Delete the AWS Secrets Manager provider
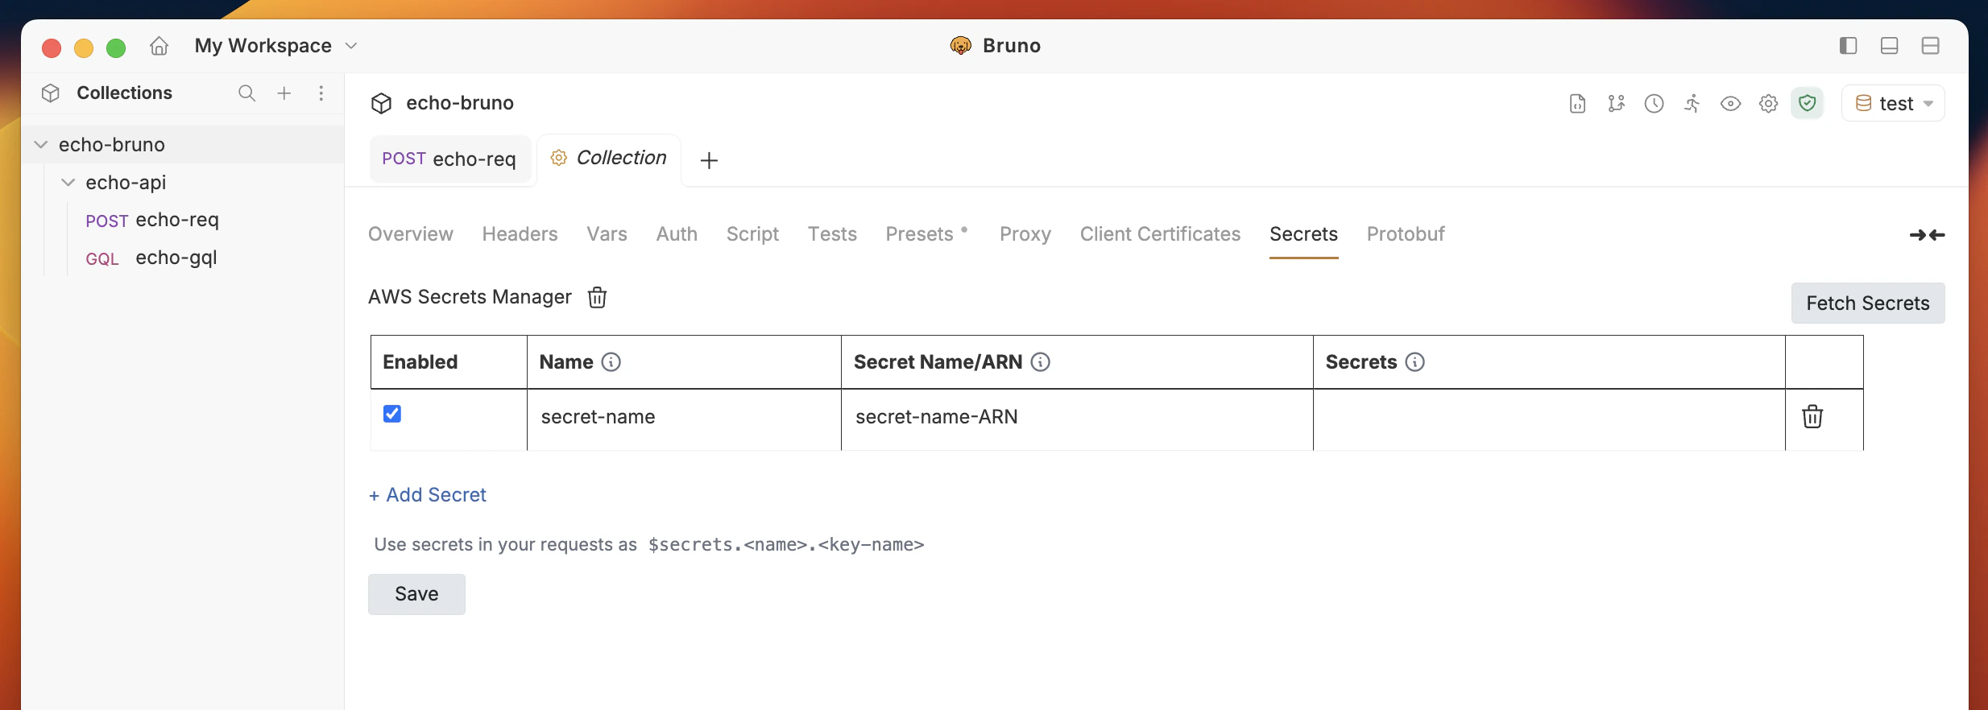This screenshot has height=710, width=1988. [x=597, y=297]
